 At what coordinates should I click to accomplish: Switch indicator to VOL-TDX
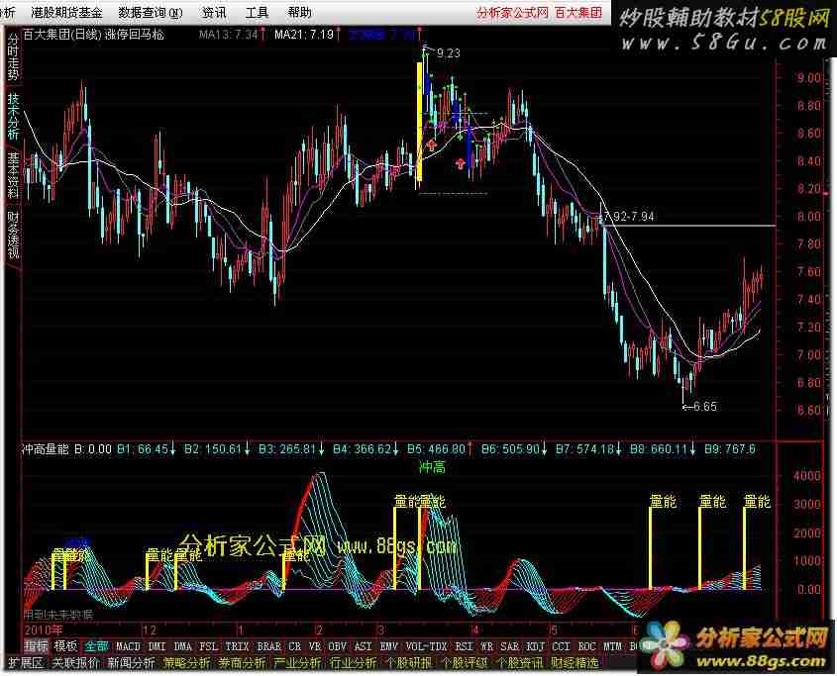427,646
